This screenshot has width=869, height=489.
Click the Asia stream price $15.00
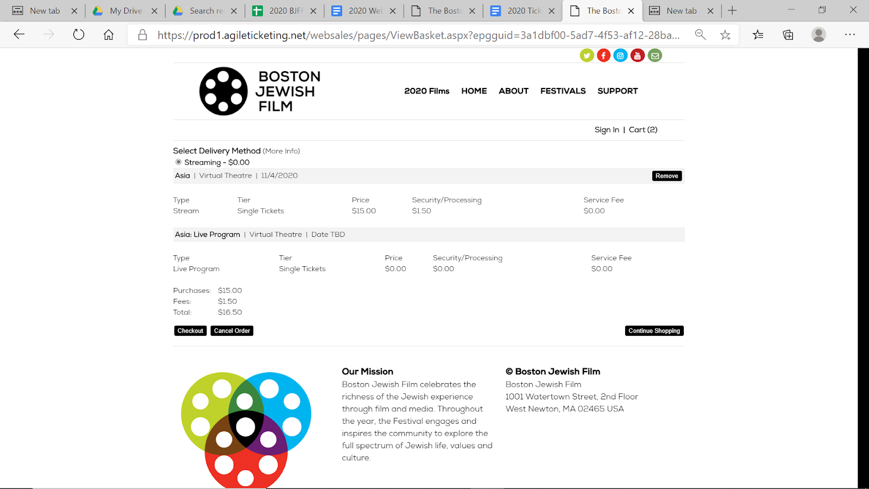(364, 211)
